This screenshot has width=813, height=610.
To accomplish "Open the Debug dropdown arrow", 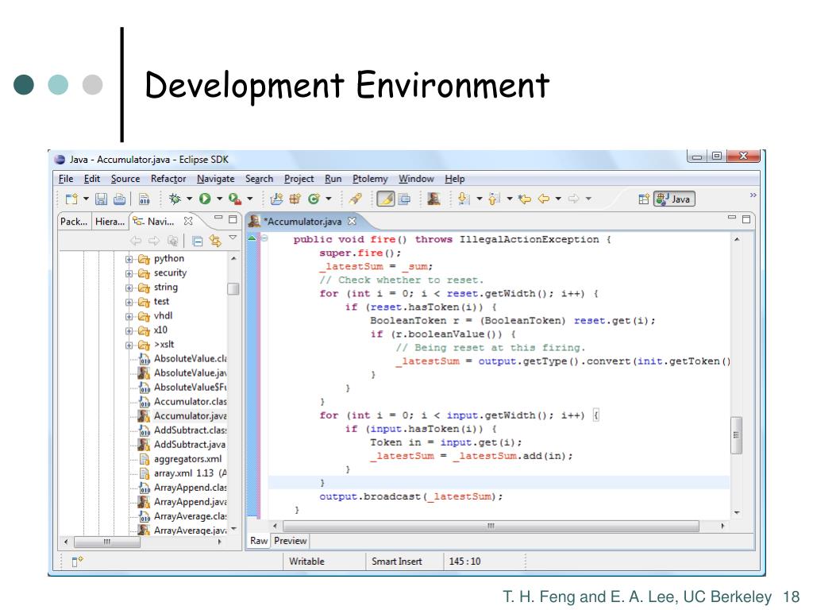I will click(x=189, y=199).
